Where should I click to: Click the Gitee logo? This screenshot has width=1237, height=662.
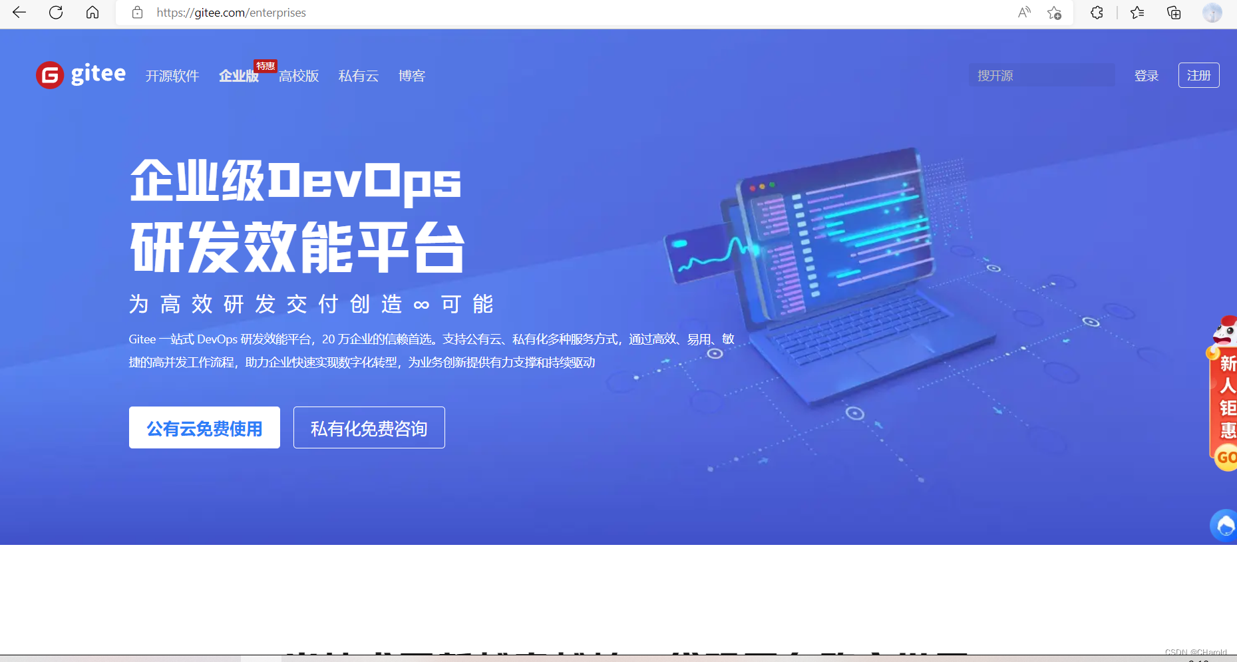coord(81,75)
